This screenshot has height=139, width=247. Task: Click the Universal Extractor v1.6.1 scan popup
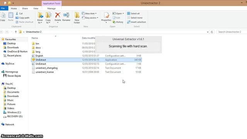coord(128,45)
